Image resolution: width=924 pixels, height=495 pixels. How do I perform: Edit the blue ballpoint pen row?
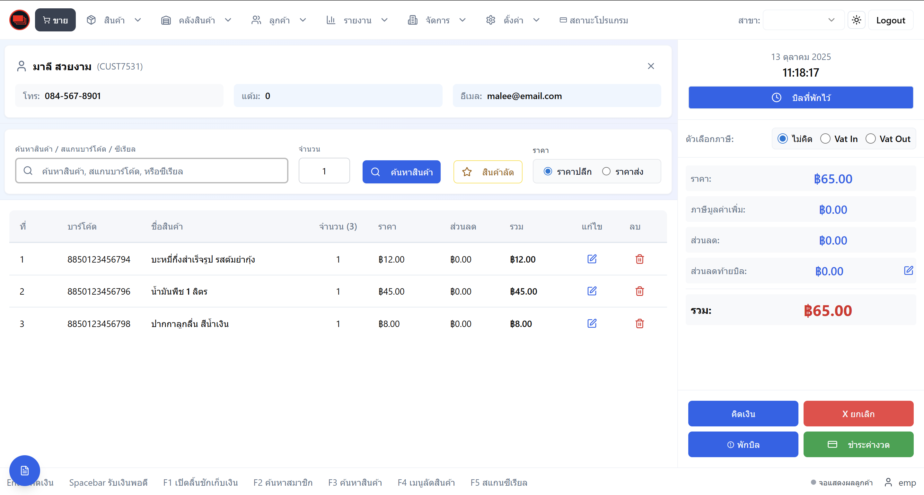coord(592,323)
